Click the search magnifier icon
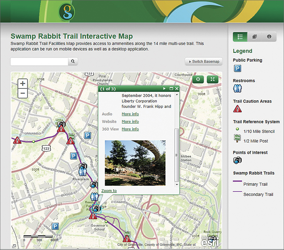Viewport: 284px width, 250px height. (x=73, y=61)
